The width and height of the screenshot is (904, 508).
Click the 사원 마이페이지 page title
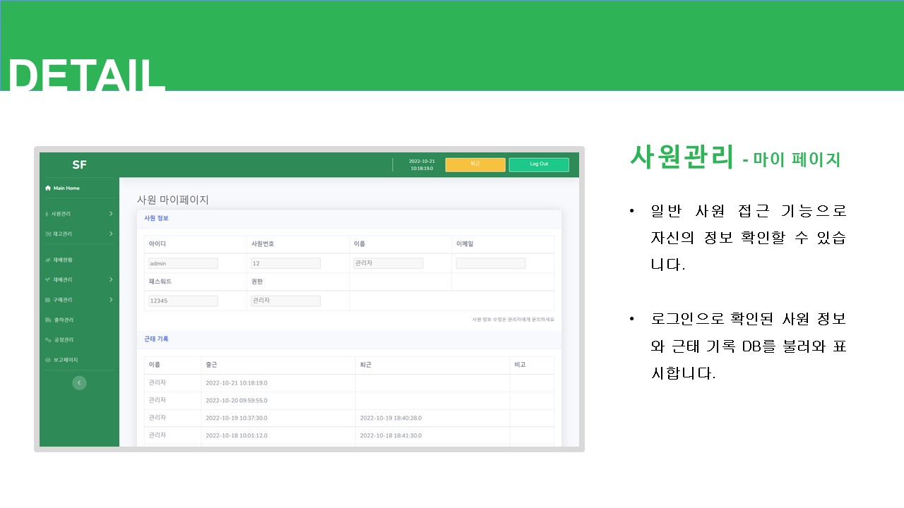point(173,200)
